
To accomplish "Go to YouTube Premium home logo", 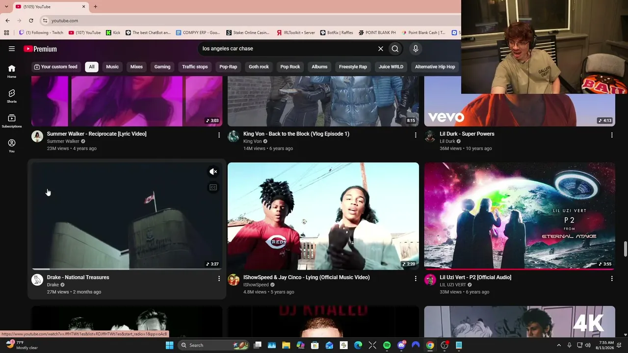I will coord(40,49).
